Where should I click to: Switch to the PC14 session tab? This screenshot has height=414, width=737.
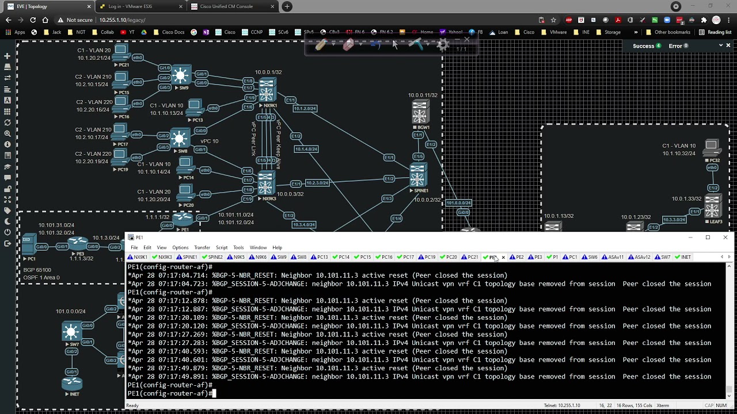pos(341,257)
